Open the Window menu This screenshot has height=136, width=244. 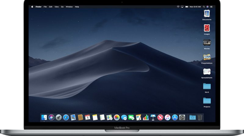coord(69,7)
